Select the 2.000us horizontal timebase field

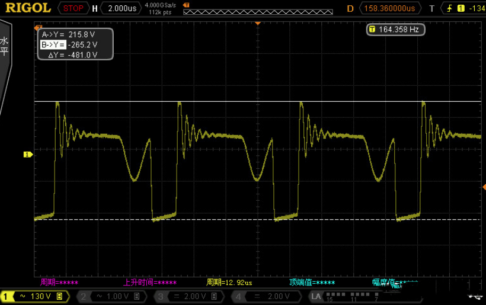[x=120, y=8]
